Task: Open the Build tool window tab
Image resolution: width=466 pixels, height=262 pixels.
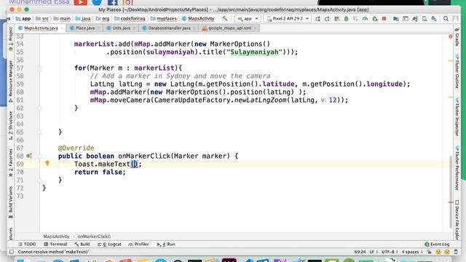Action: click(82, 245)
